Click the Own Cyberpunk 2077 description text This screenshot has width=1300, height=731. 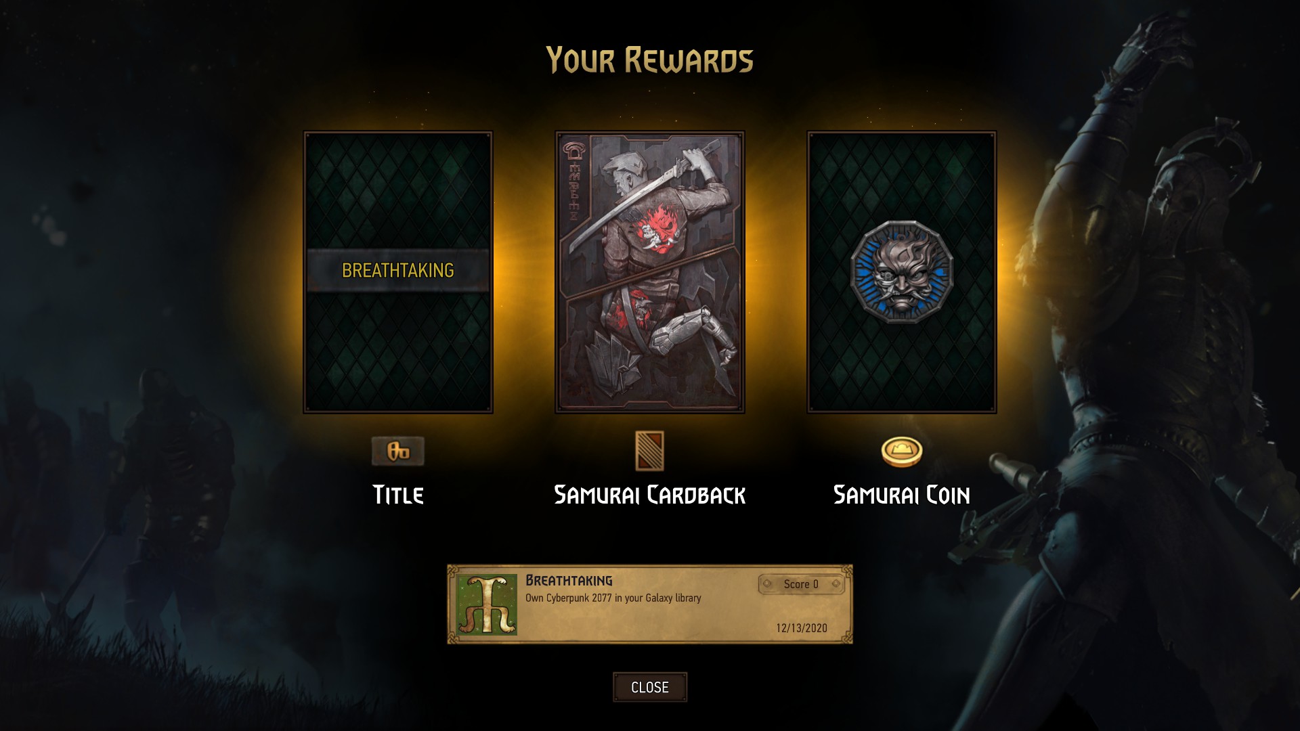coord(613,598)
